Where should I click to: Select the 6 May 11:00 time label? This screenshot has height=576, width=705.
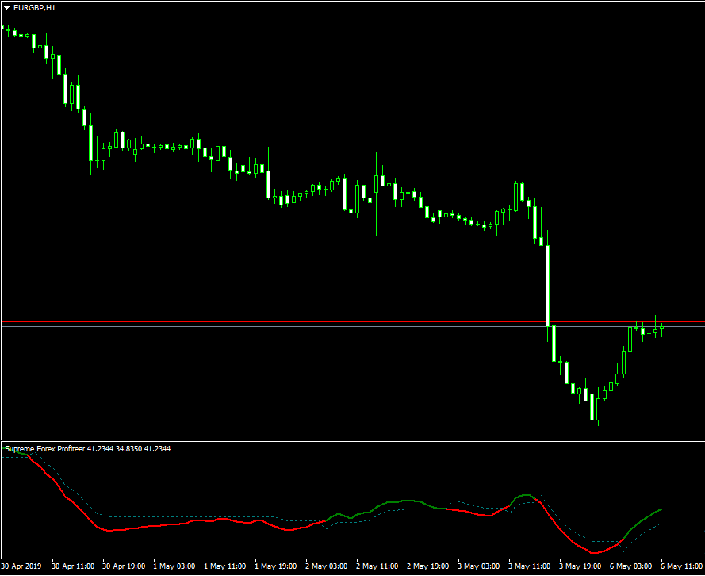click(x=680, y=567)
